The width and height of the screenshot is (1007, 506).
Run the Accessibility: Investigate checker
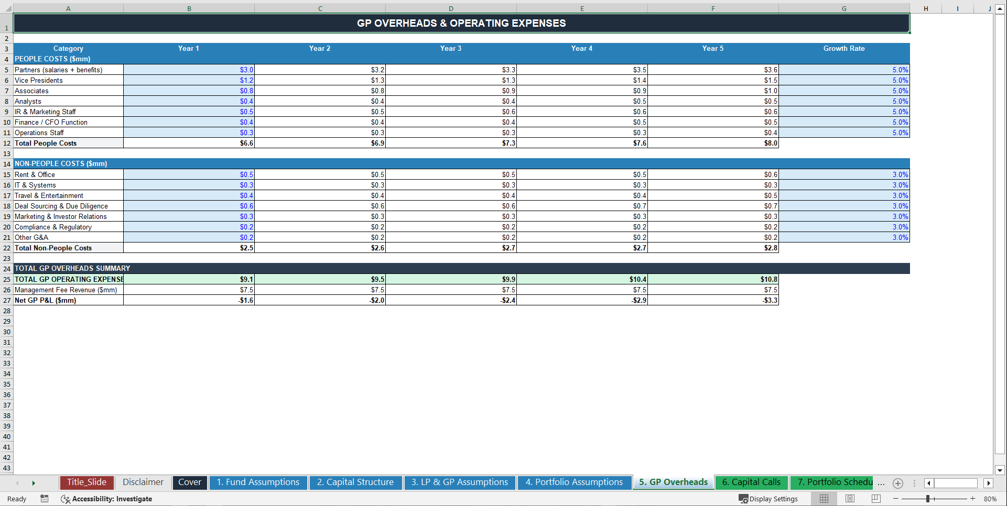tap(106, 499)
